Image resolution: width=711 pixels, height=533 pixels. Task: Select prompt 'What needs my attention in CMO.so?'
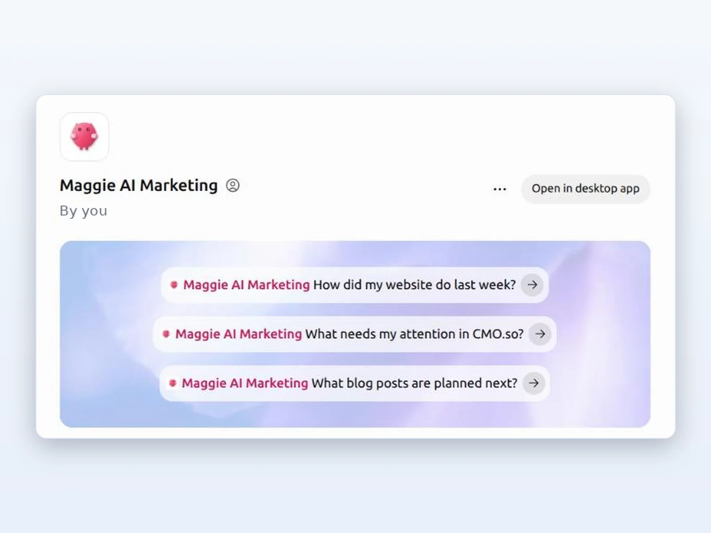click(355, 334)
